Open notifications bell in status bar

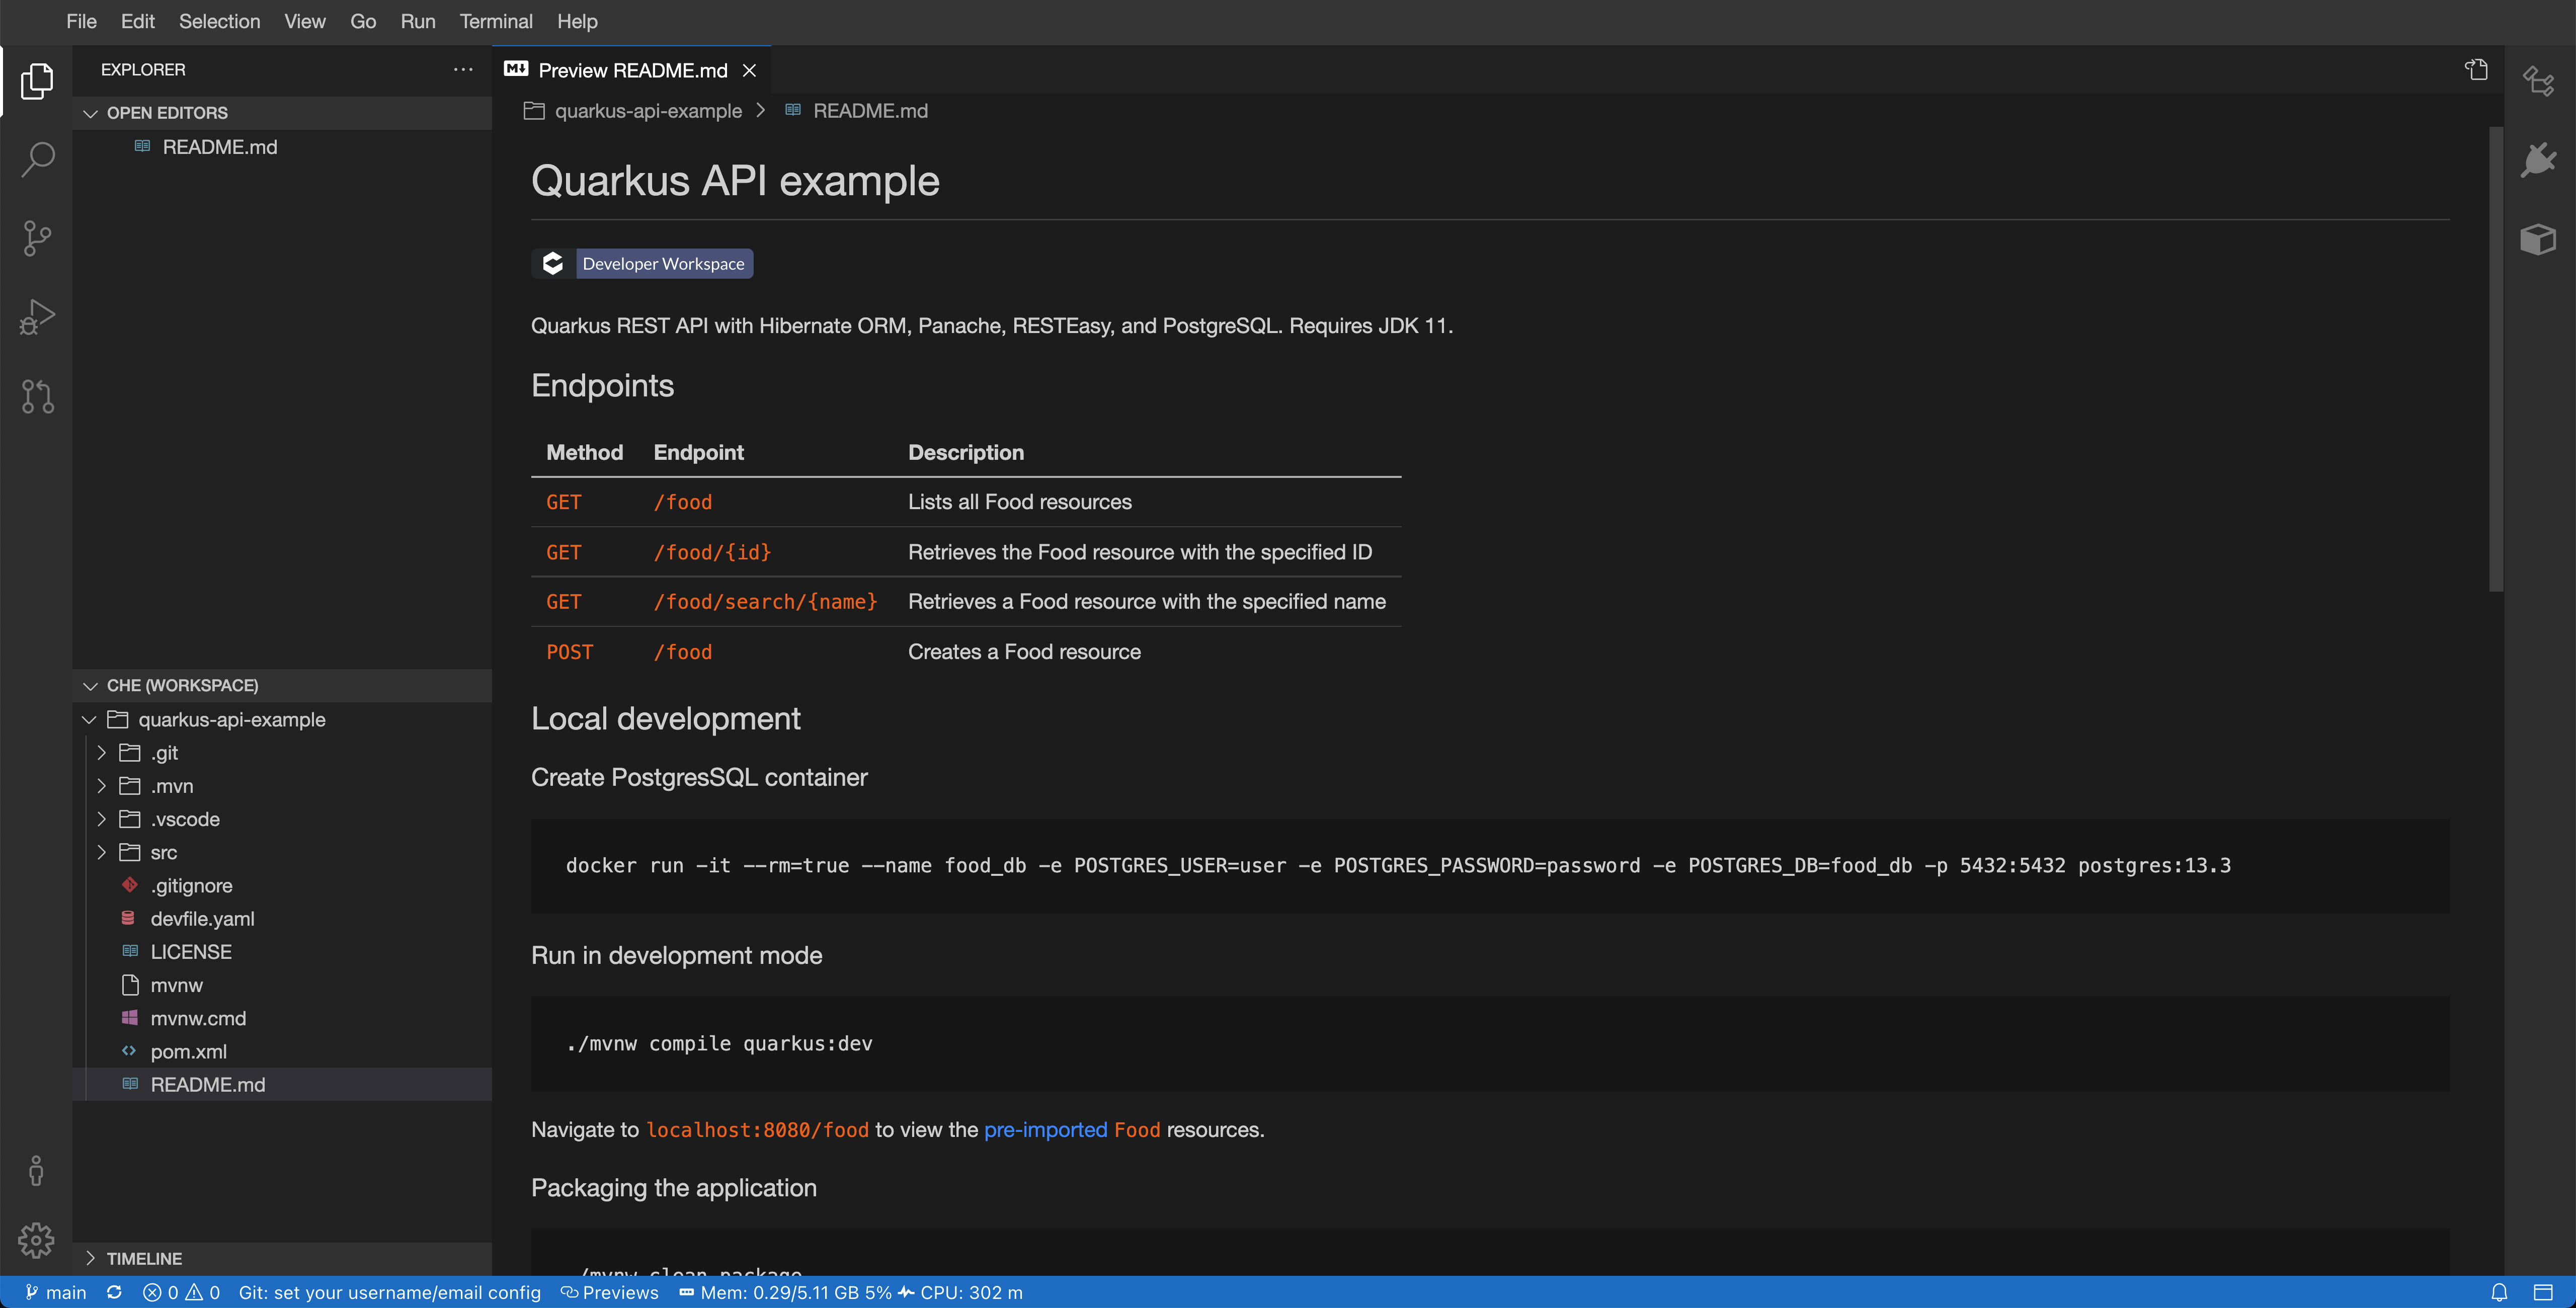tap(2499, 1292)
